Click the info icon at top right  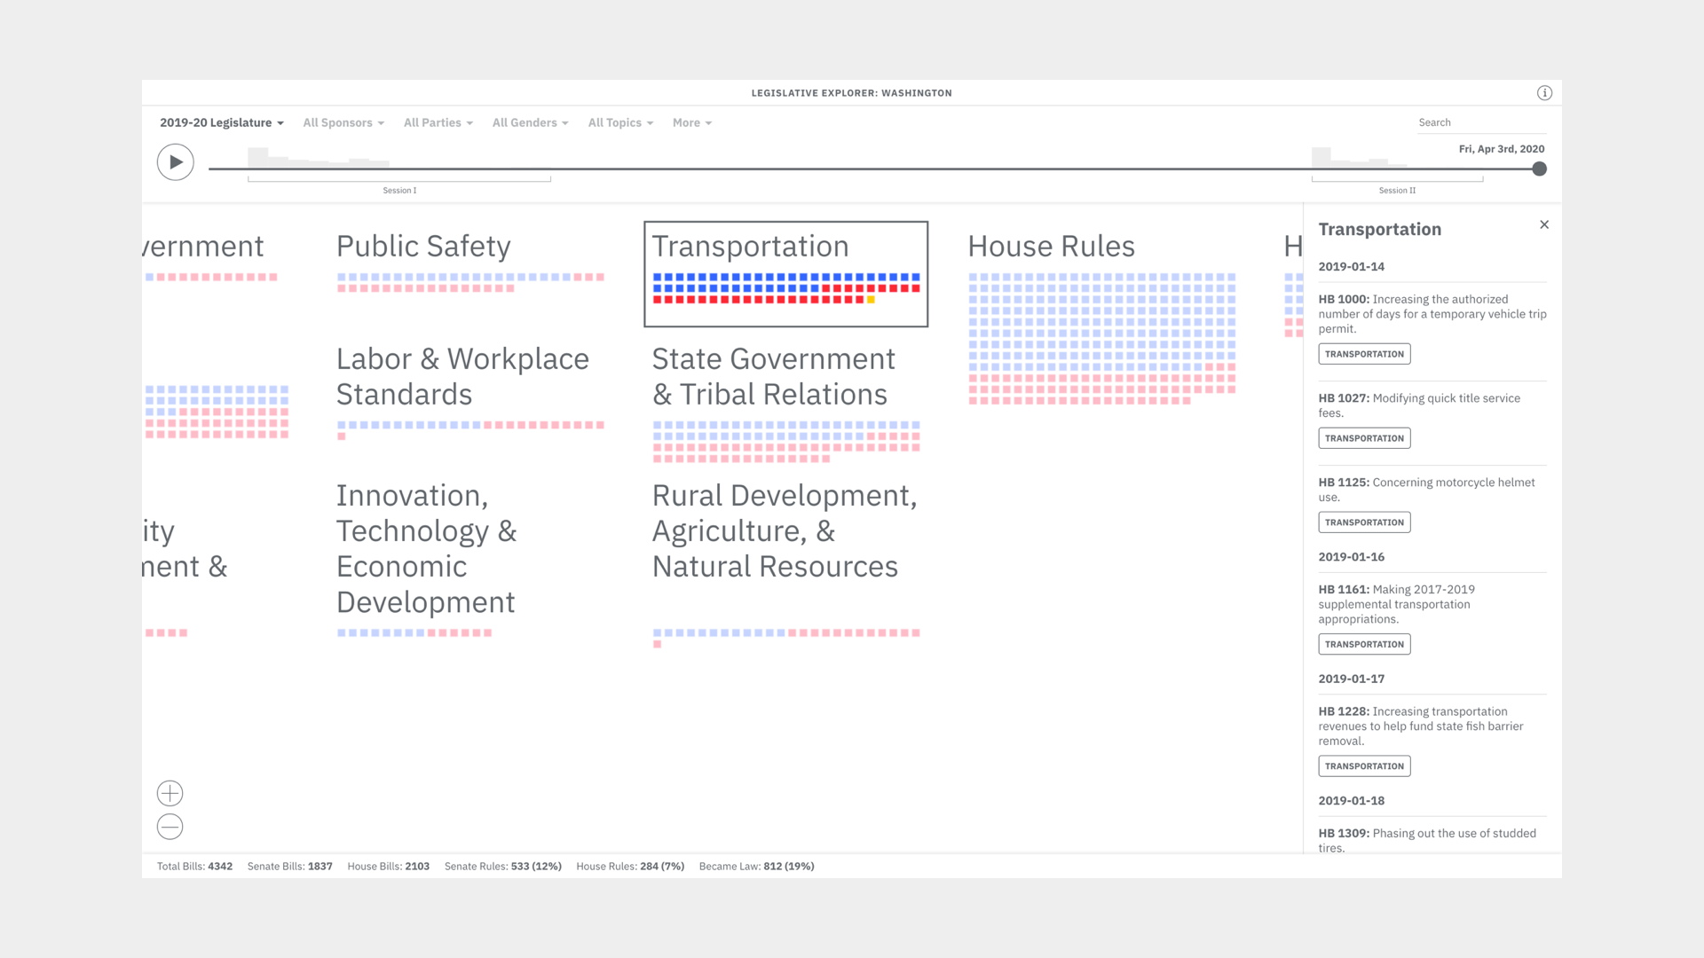coord(1544,93)
